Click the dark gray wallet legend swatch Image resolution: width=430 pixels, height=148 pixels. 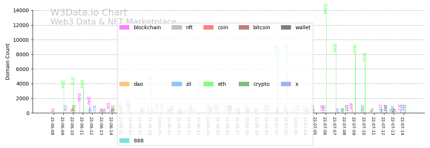pyautogui.click(x=286, y=27)
